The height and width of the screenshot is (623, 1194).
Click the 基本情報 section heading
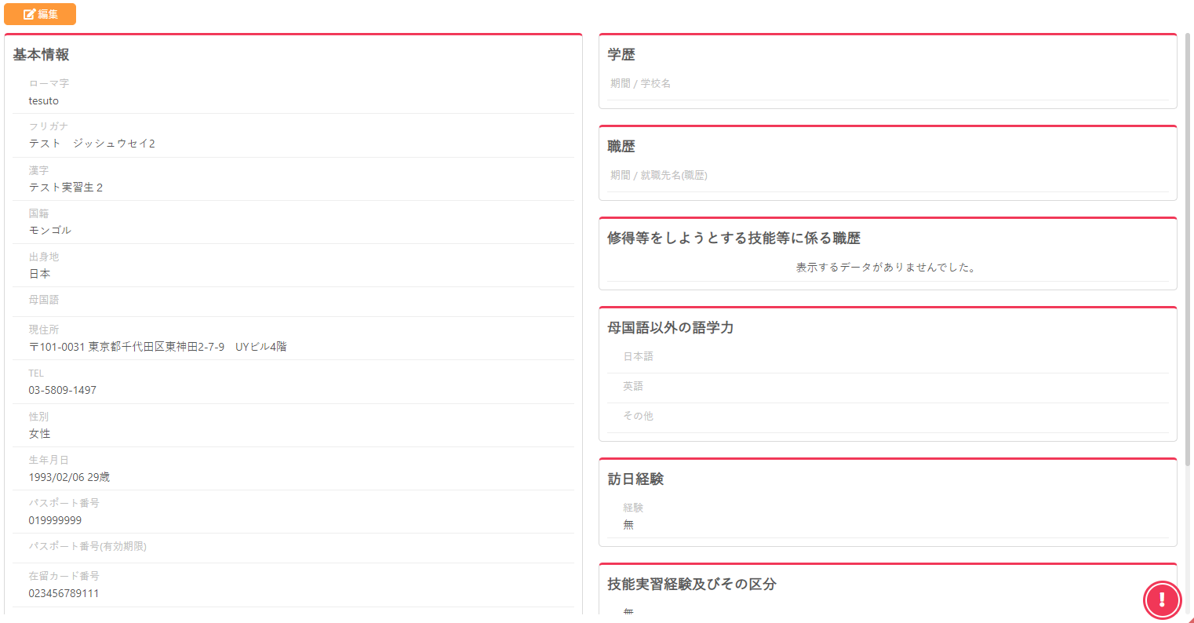point(41,55)
